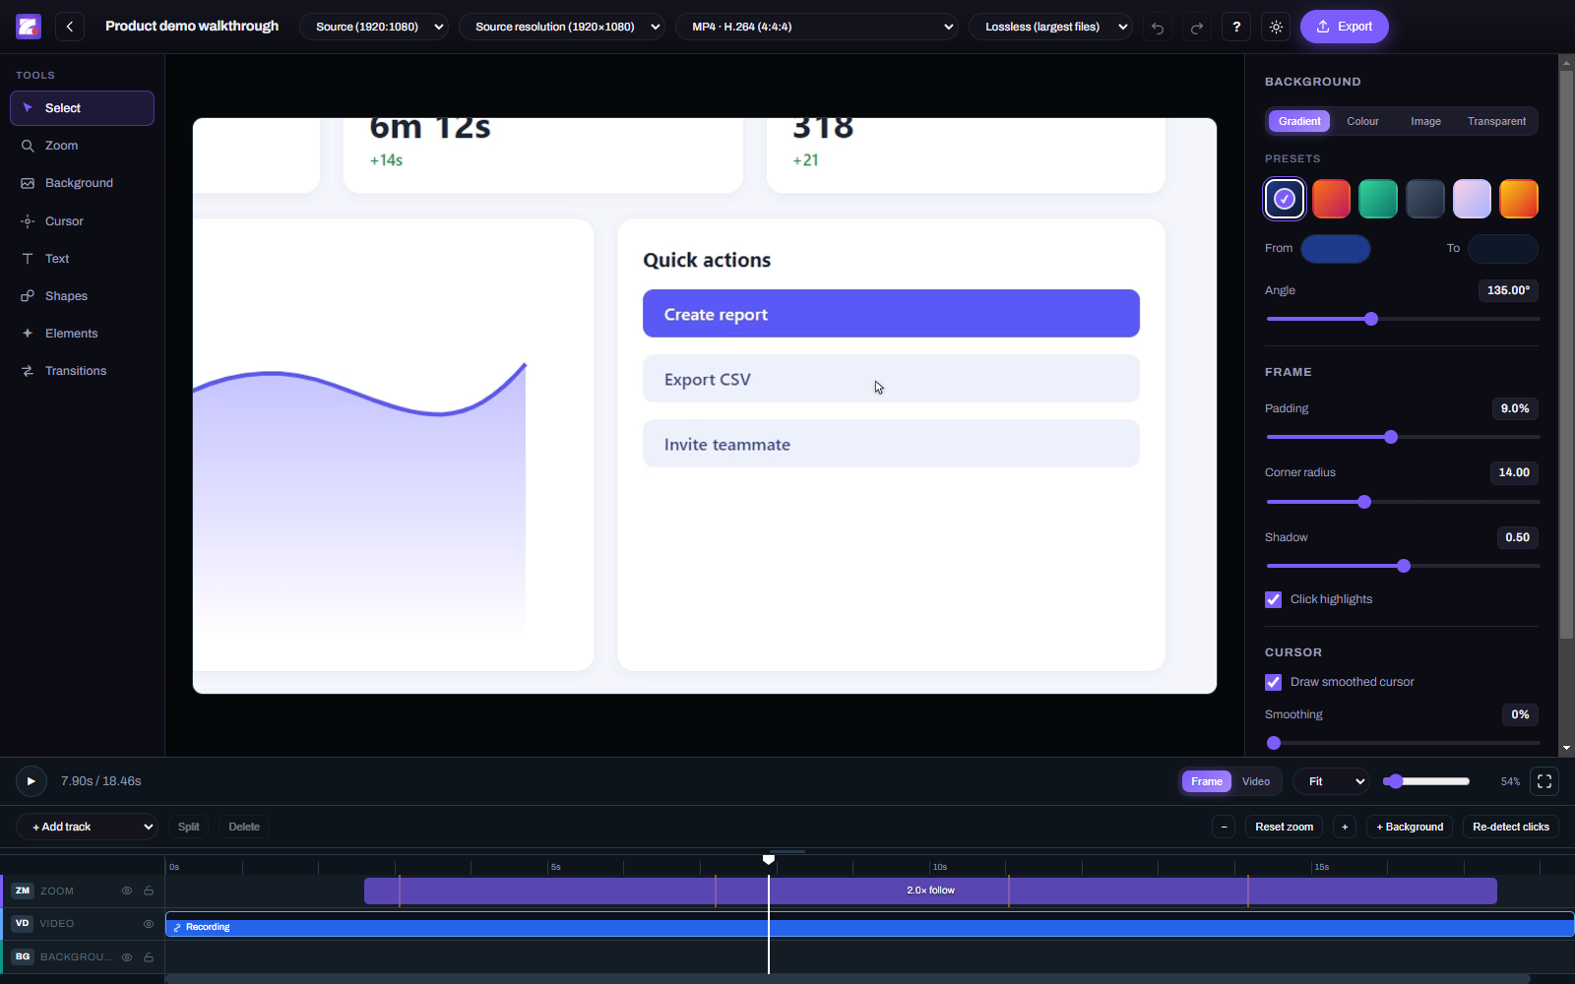The width and height of the screenshot is (1575, 984).
Task: Enter fullscreen preview mode
Action: tap(1544, 781)
